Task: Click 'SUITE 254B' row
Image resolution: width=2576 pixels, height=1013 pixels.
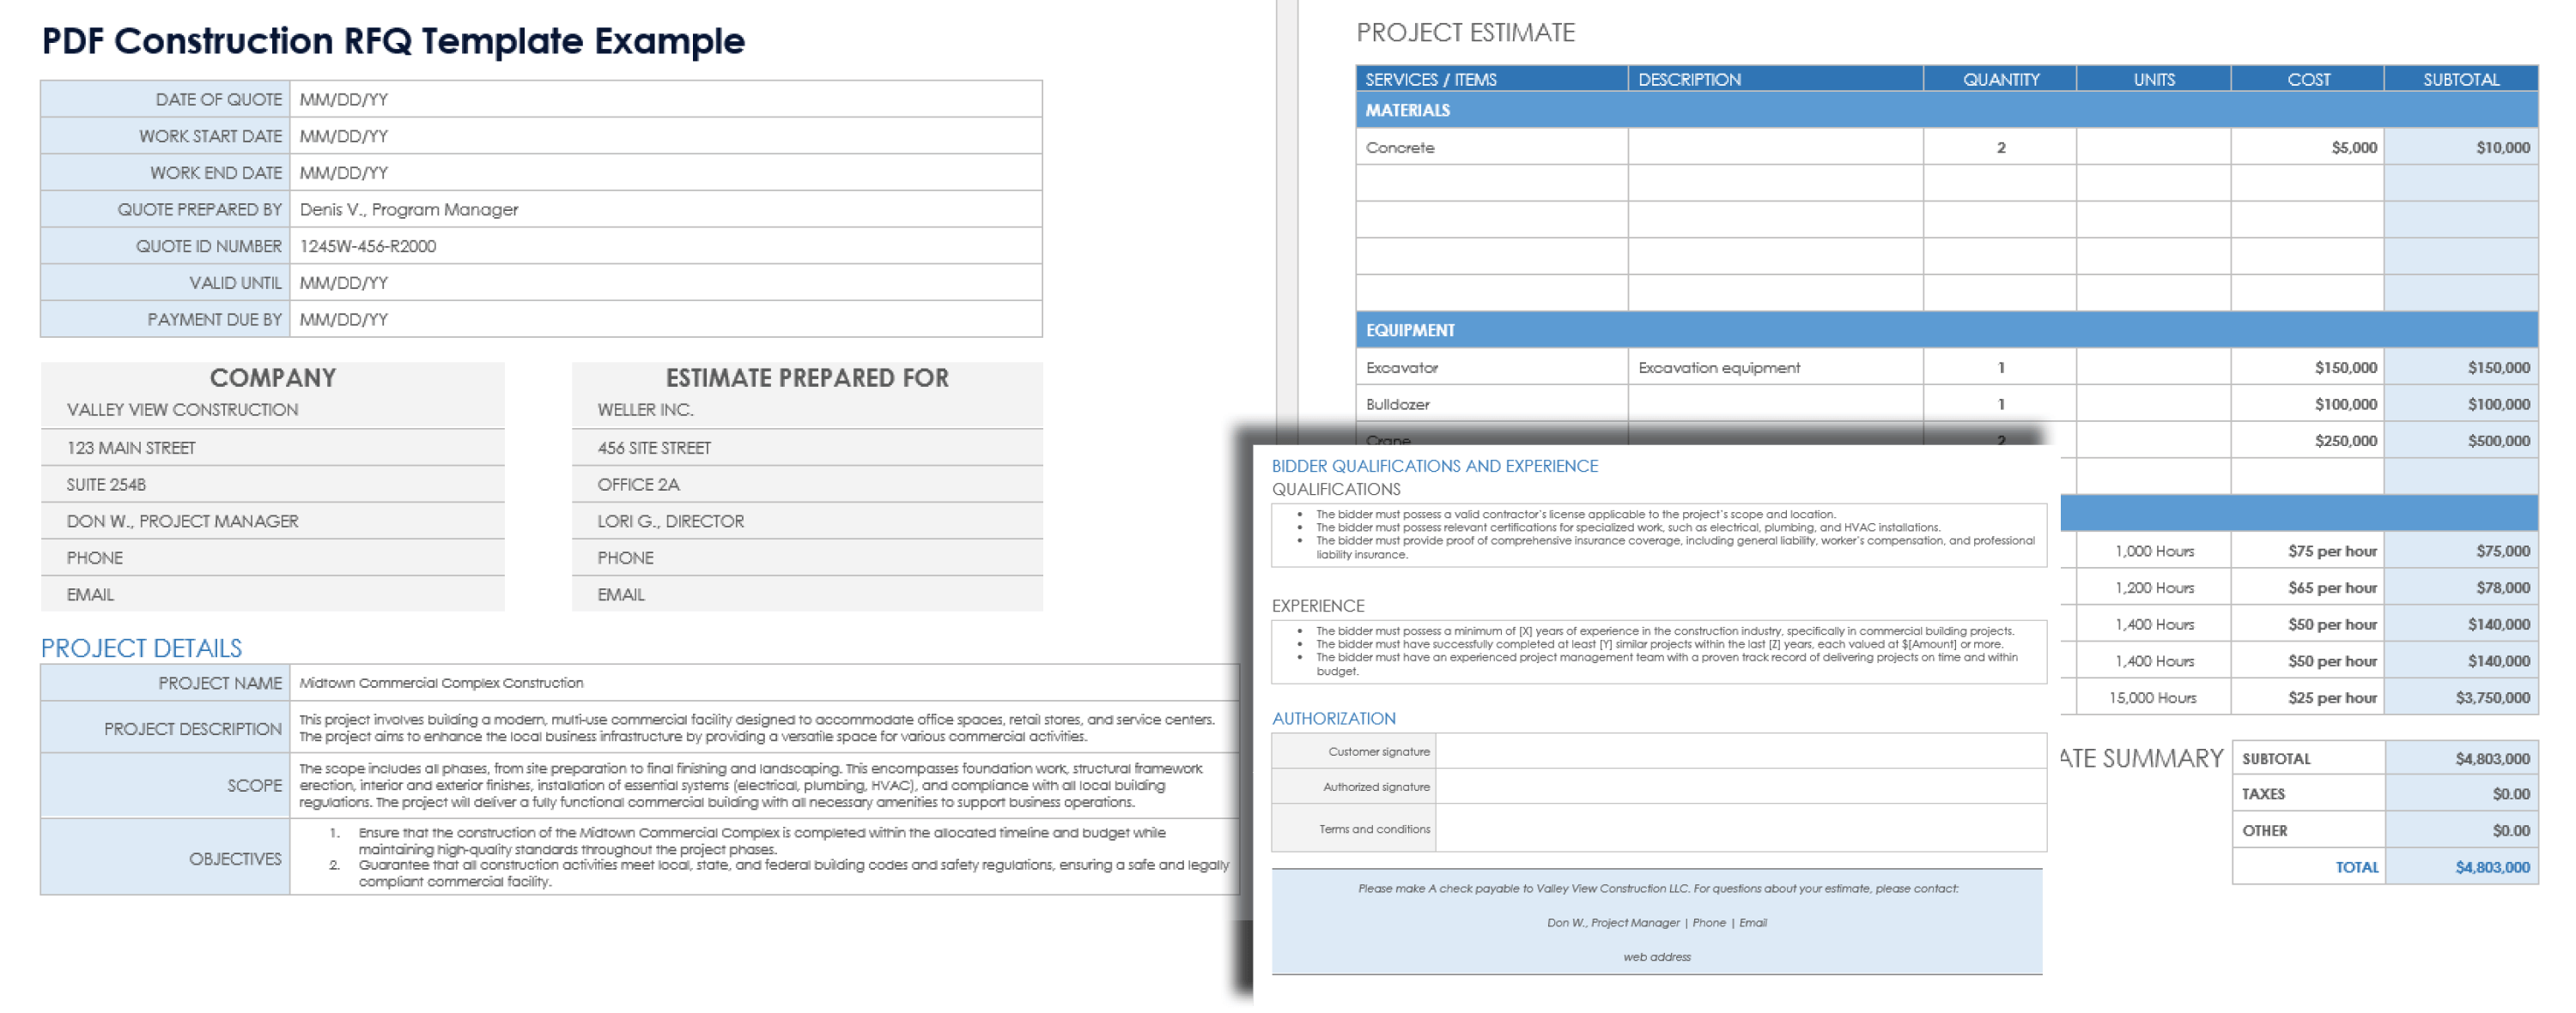Action: click(272, 485)
